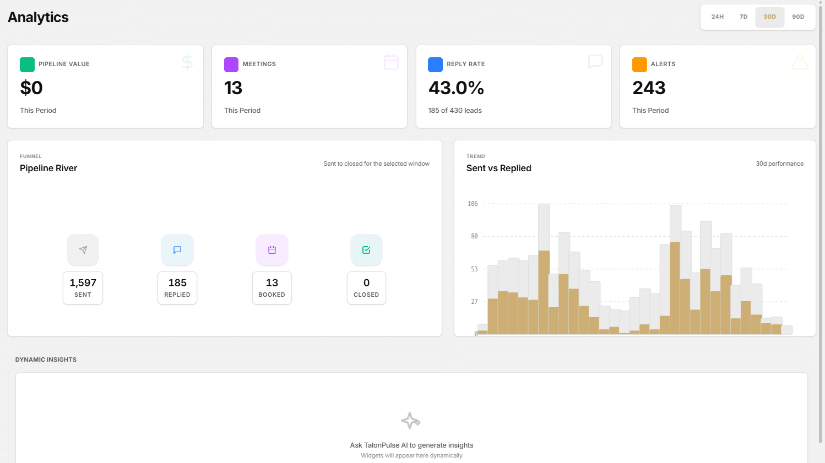Click the green Pipeline Value color square
The width and height of the screenshot is (825, 463).
coord(27,64)
